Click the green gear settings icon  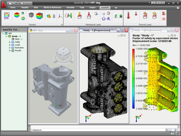(23, 18)
